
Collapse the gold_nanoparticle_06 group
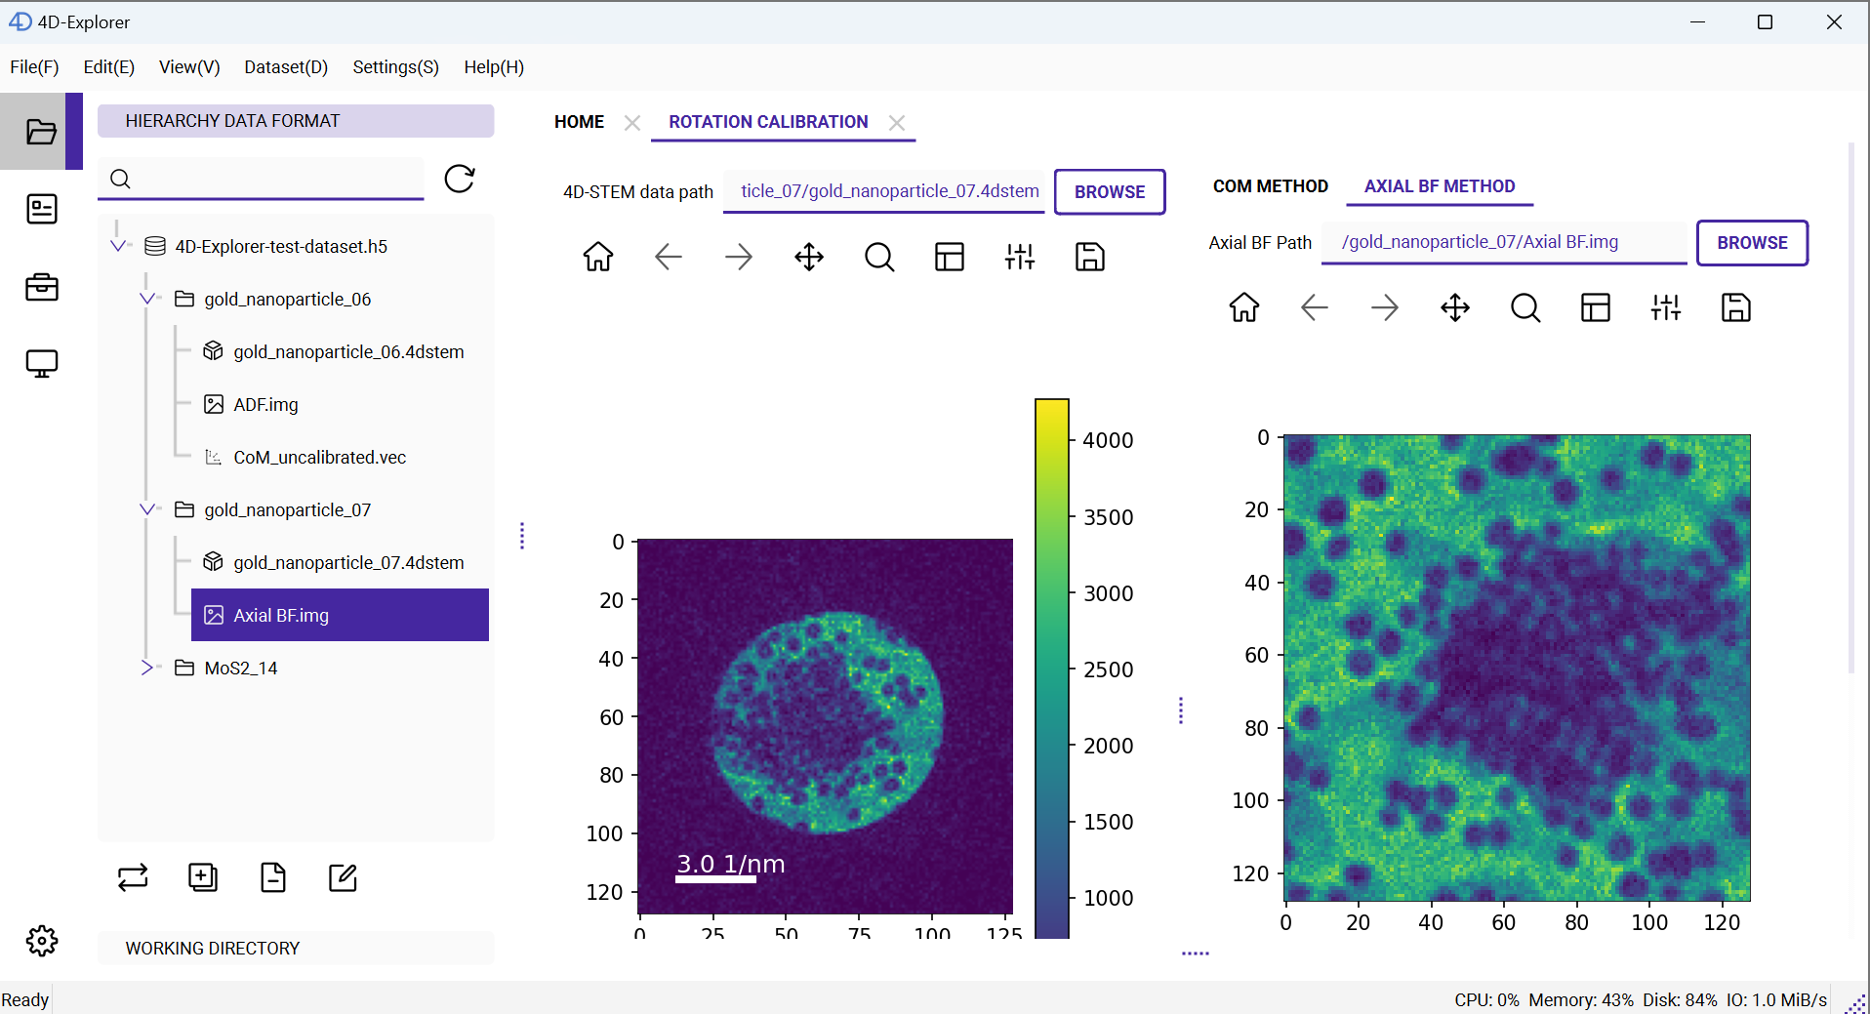(x=147, y=299)
